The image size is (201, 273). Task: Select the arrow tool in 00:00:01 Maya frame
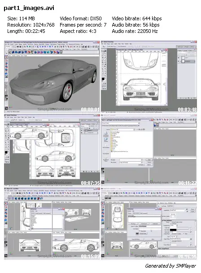6,57
